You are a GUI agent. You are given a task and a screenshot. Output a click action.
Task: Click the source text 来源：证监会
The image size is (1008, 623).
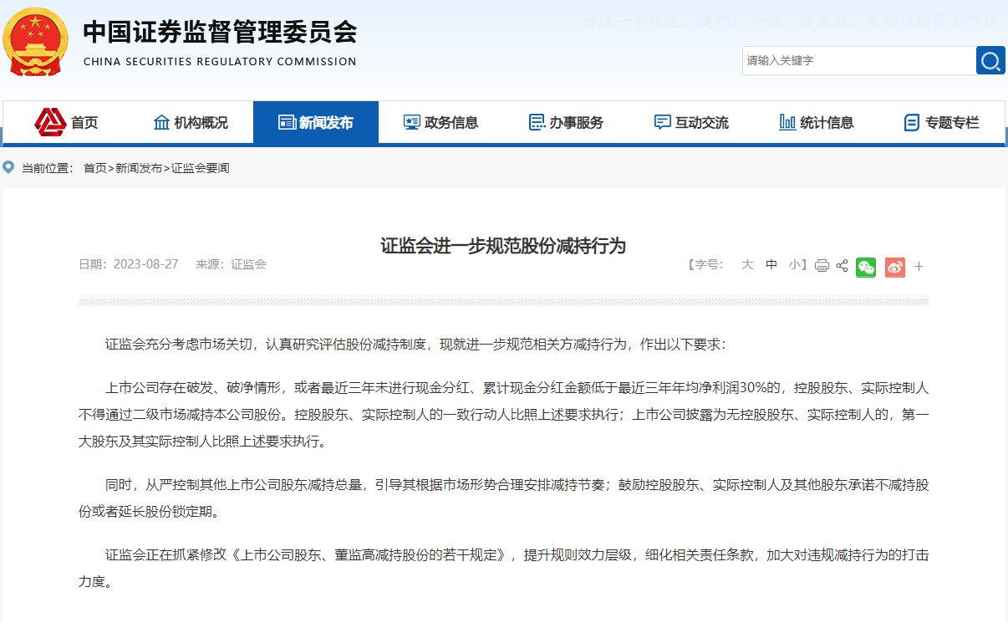[x=231, y=264]
